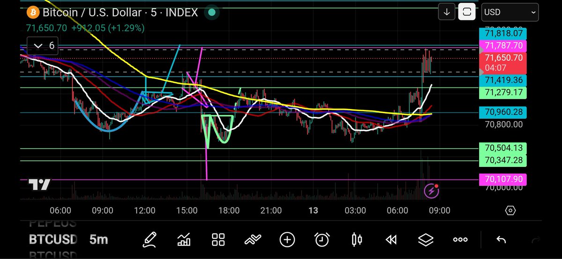Screen dimensions: 562x259
Task: Open the 5m timeframe selector
Action: pyautogui.click(x=98, y=240)
